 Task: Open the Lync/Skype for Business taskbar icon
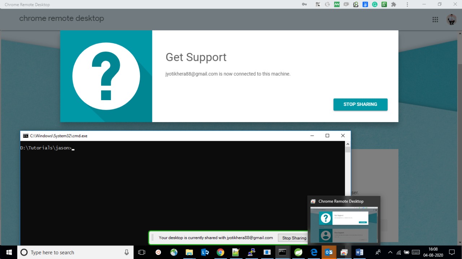[x=205, y=252]
